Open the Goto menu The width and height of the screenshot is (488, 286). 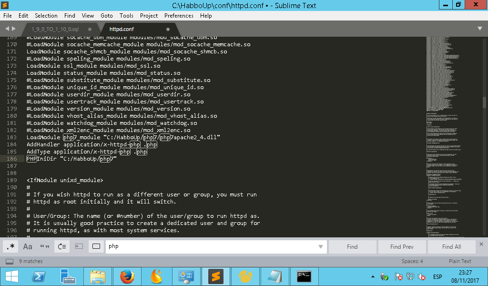(x=107, y=15)
